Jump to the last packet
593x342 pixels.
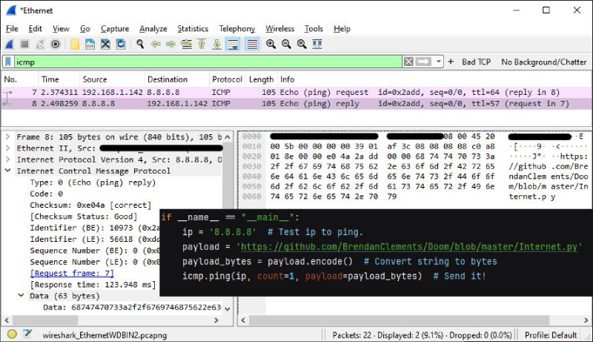(x=217, y=45)
